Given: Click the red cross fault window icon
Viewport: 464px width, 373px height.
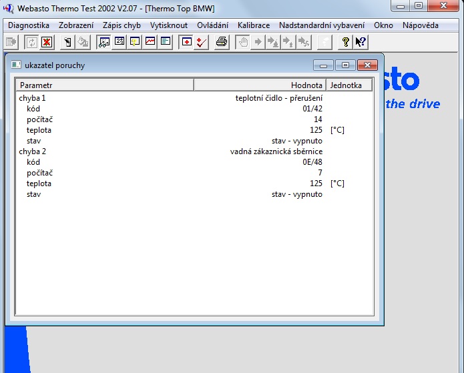Looking at the screenshot, I should (x=186, y=42).
